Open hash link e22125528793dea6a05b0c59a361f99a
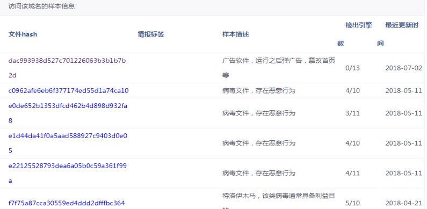This screenshot has height=209, width=427. [67, 173]
